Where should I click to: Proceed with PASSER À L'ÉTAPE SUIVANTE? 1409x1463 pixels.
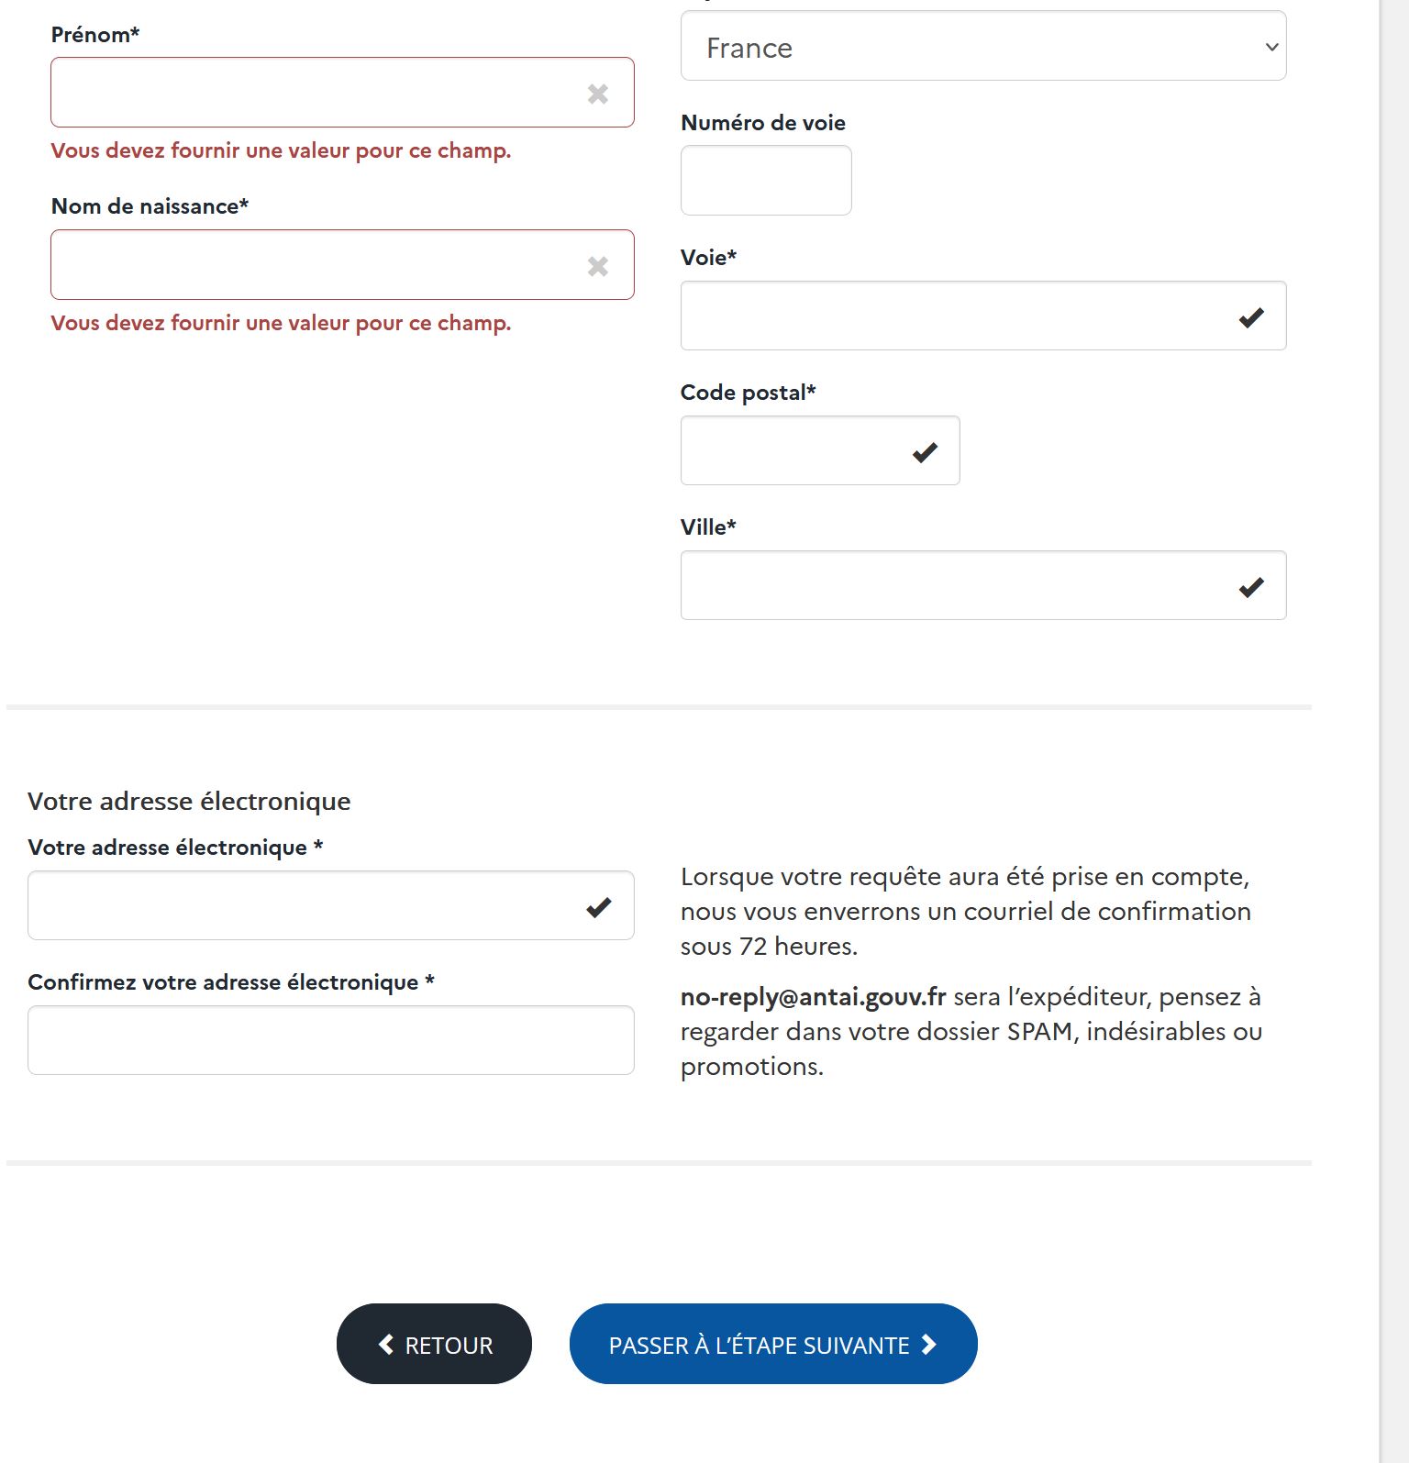pos(772,1344)
